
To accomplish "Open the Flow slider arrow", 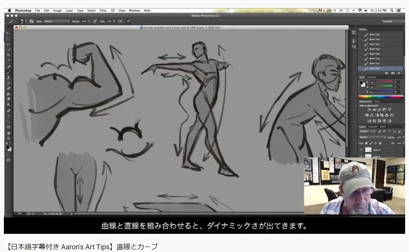I will pyautogui.click(x=114, y=21).
